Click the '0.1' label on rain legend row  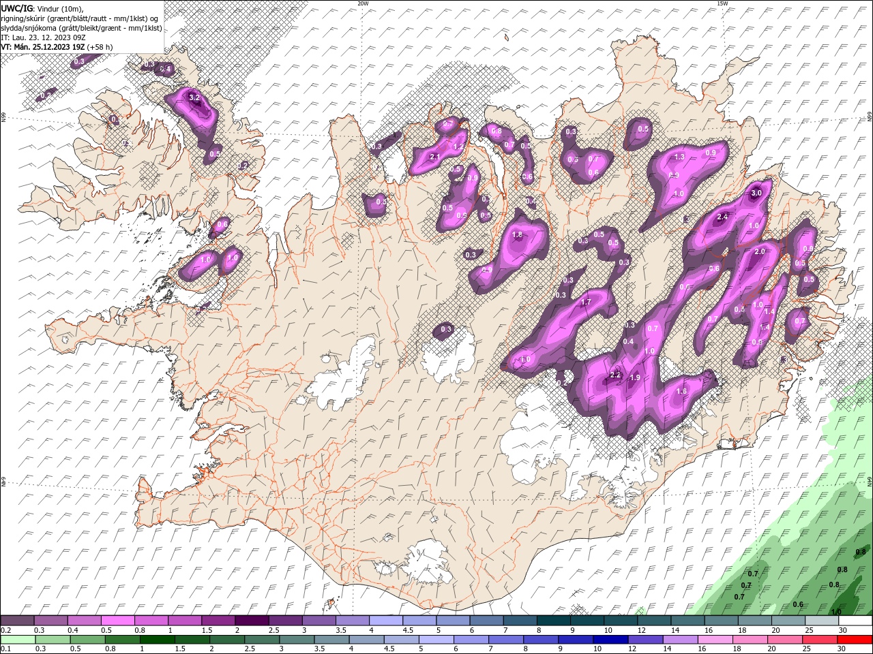(5, 649)
